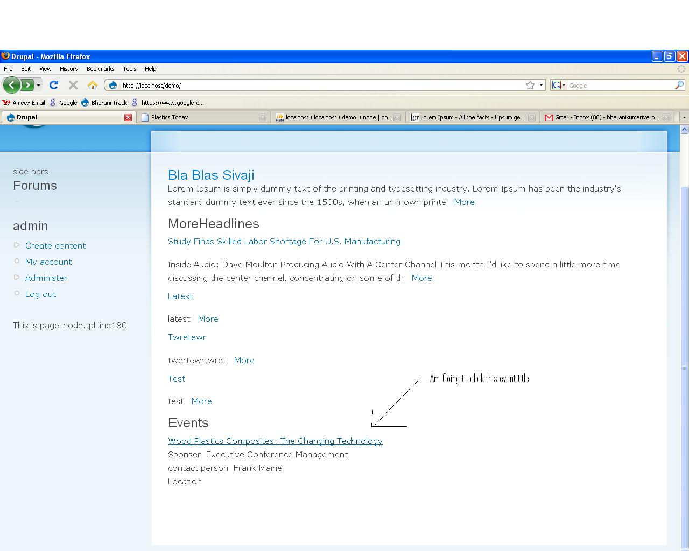Click the Wood Plastics Composites event link
Image resolution: width=689 pixels, height=551 pixels.
[x=275, y=441]
